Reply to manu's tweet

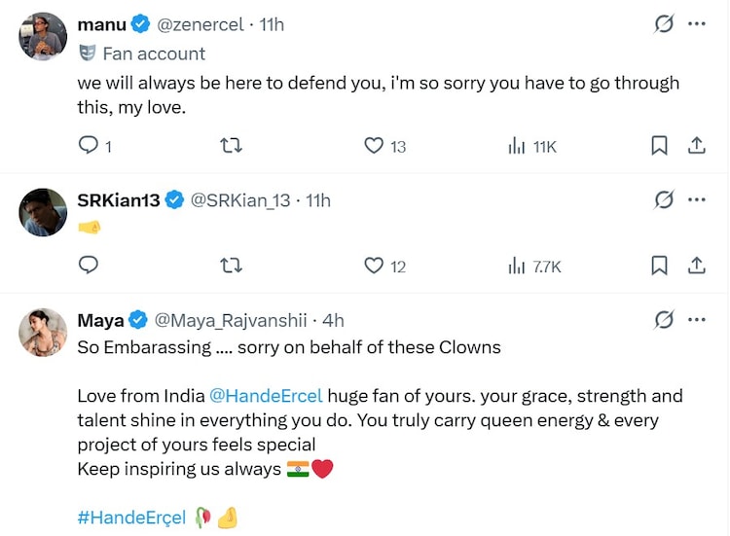(89, 145)
